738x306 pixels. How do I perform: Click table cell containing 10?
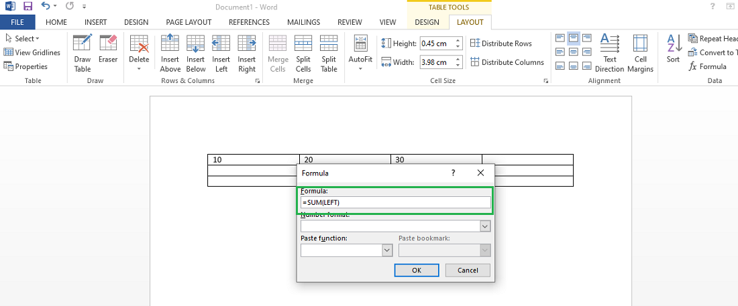click(254, 160)
